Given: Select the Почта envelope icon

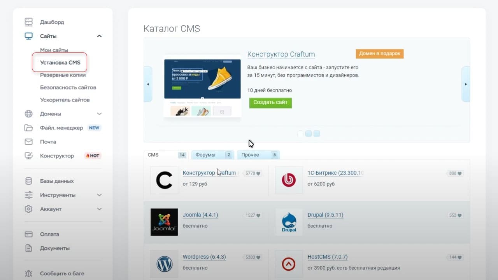Looking at the screenshot, I should coord(29,142).
